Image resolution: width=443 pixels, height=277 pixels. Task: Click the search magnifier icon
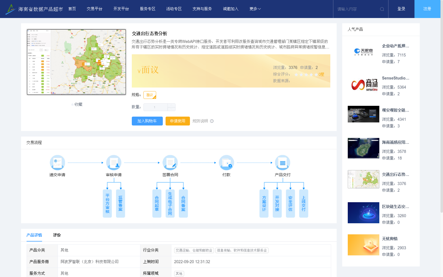pyautogui.click(x=382, y=9)
